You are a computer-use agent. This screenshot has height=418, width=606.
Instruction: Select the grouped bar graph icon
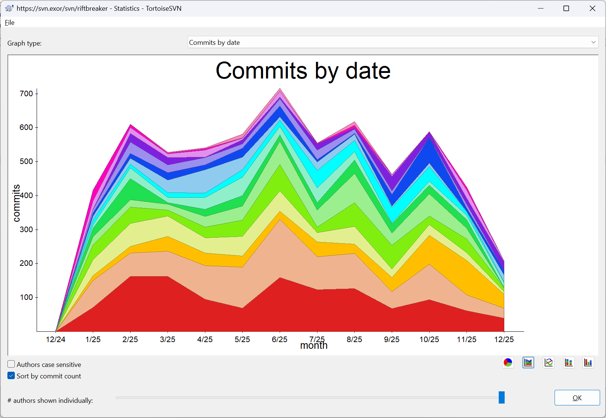tap(588, 362)
